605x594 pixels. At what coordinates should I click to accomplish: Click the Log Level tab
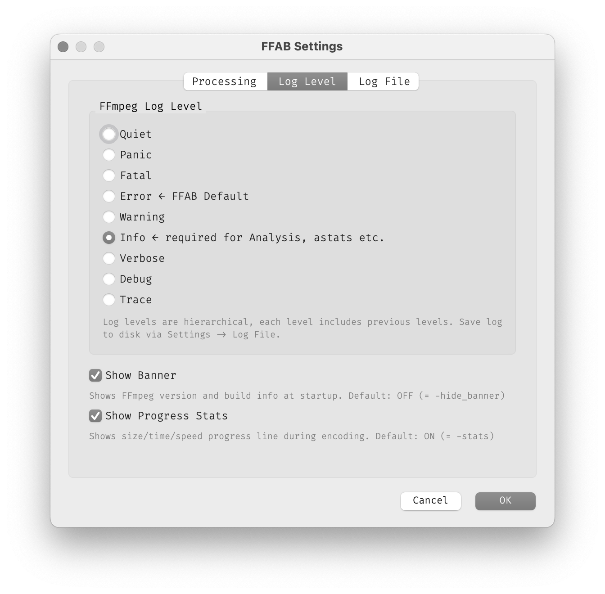(307, 81)
